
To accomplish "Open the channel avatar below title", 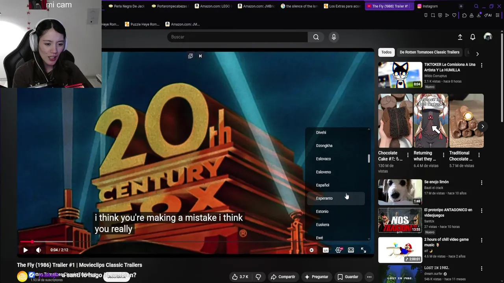I will click(x=22, y=276).
